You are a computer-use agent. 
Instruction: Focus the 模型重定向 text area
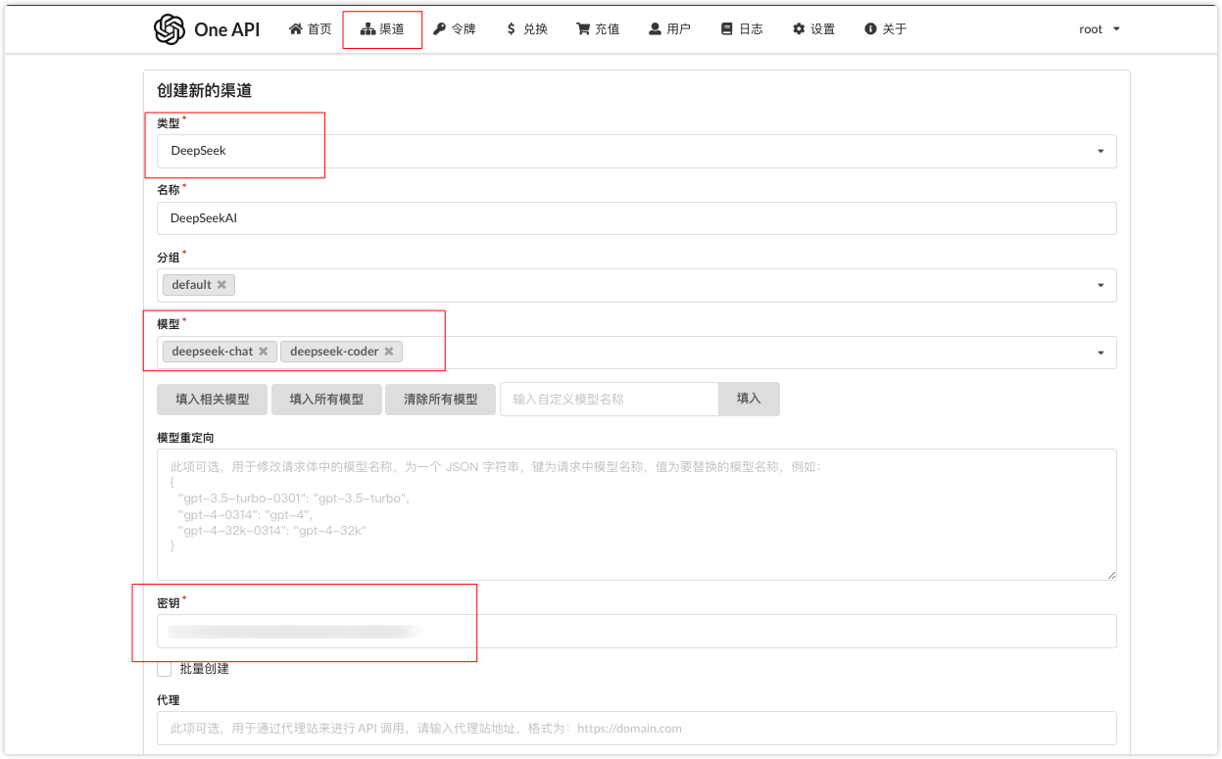[637, 514]
